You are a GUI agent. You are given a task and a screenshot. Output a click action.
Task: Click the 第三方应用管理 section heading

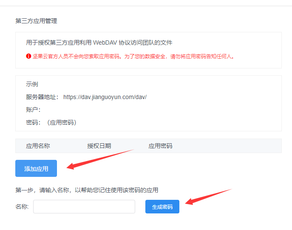coord(36,21)
